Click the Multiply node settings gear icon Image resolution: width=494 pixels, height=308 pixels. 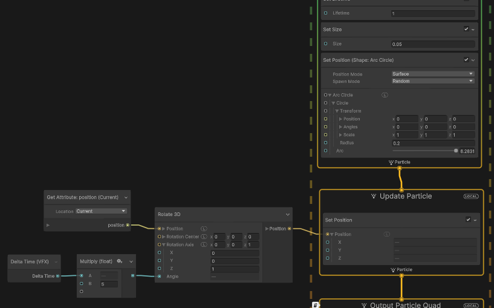tap(120, 261)
